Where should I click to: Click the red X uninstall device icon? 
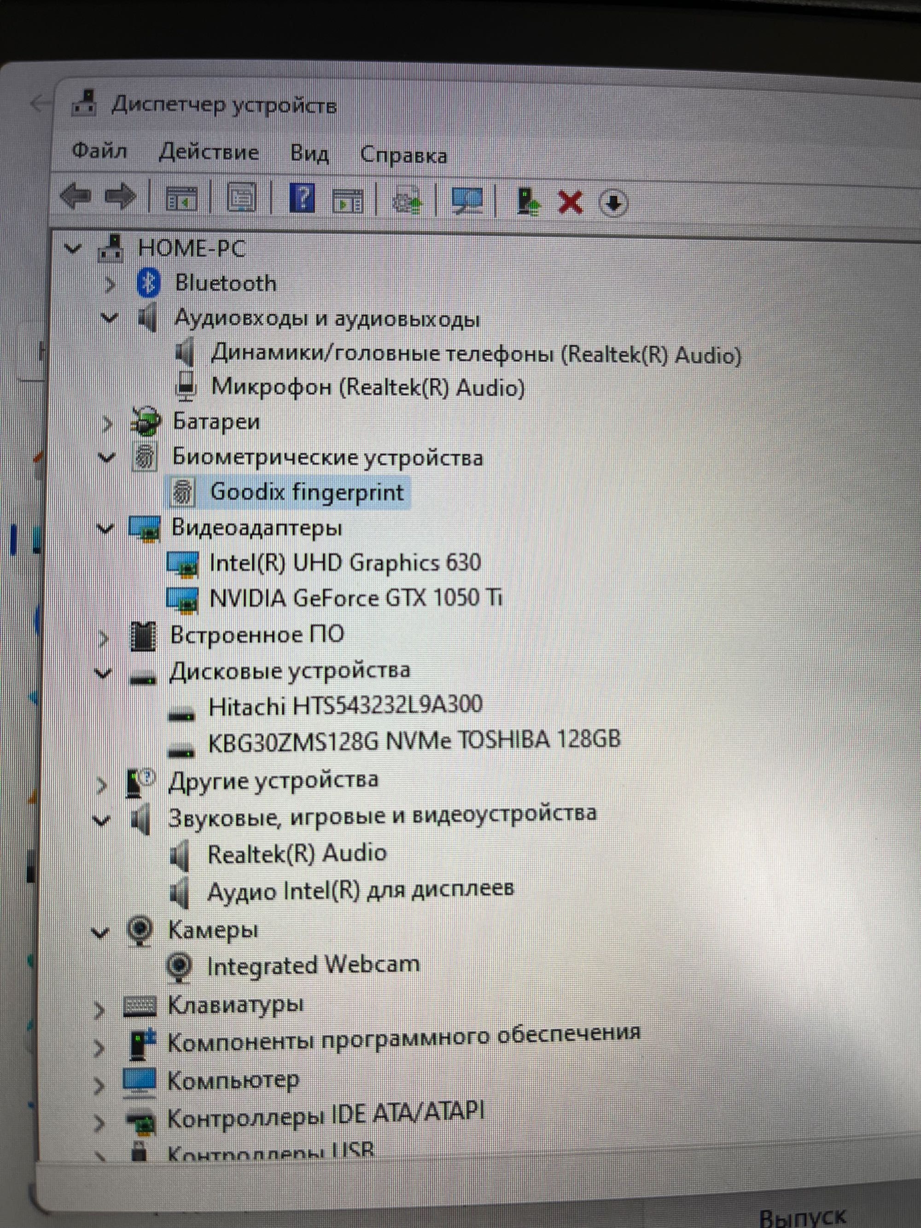(570, 202)
